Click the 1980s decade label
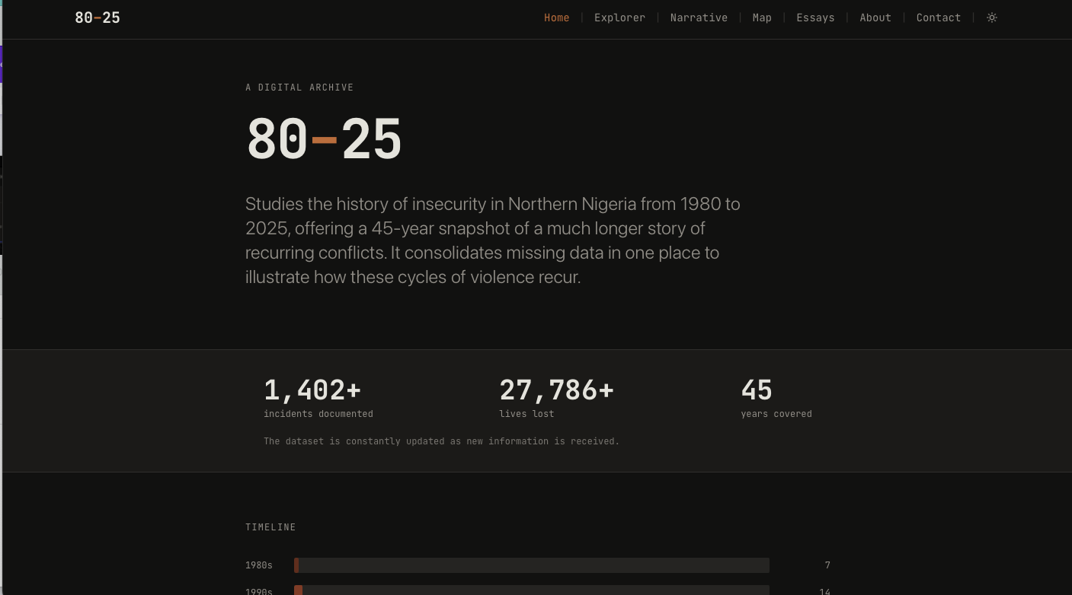 (x=259, y=565)
